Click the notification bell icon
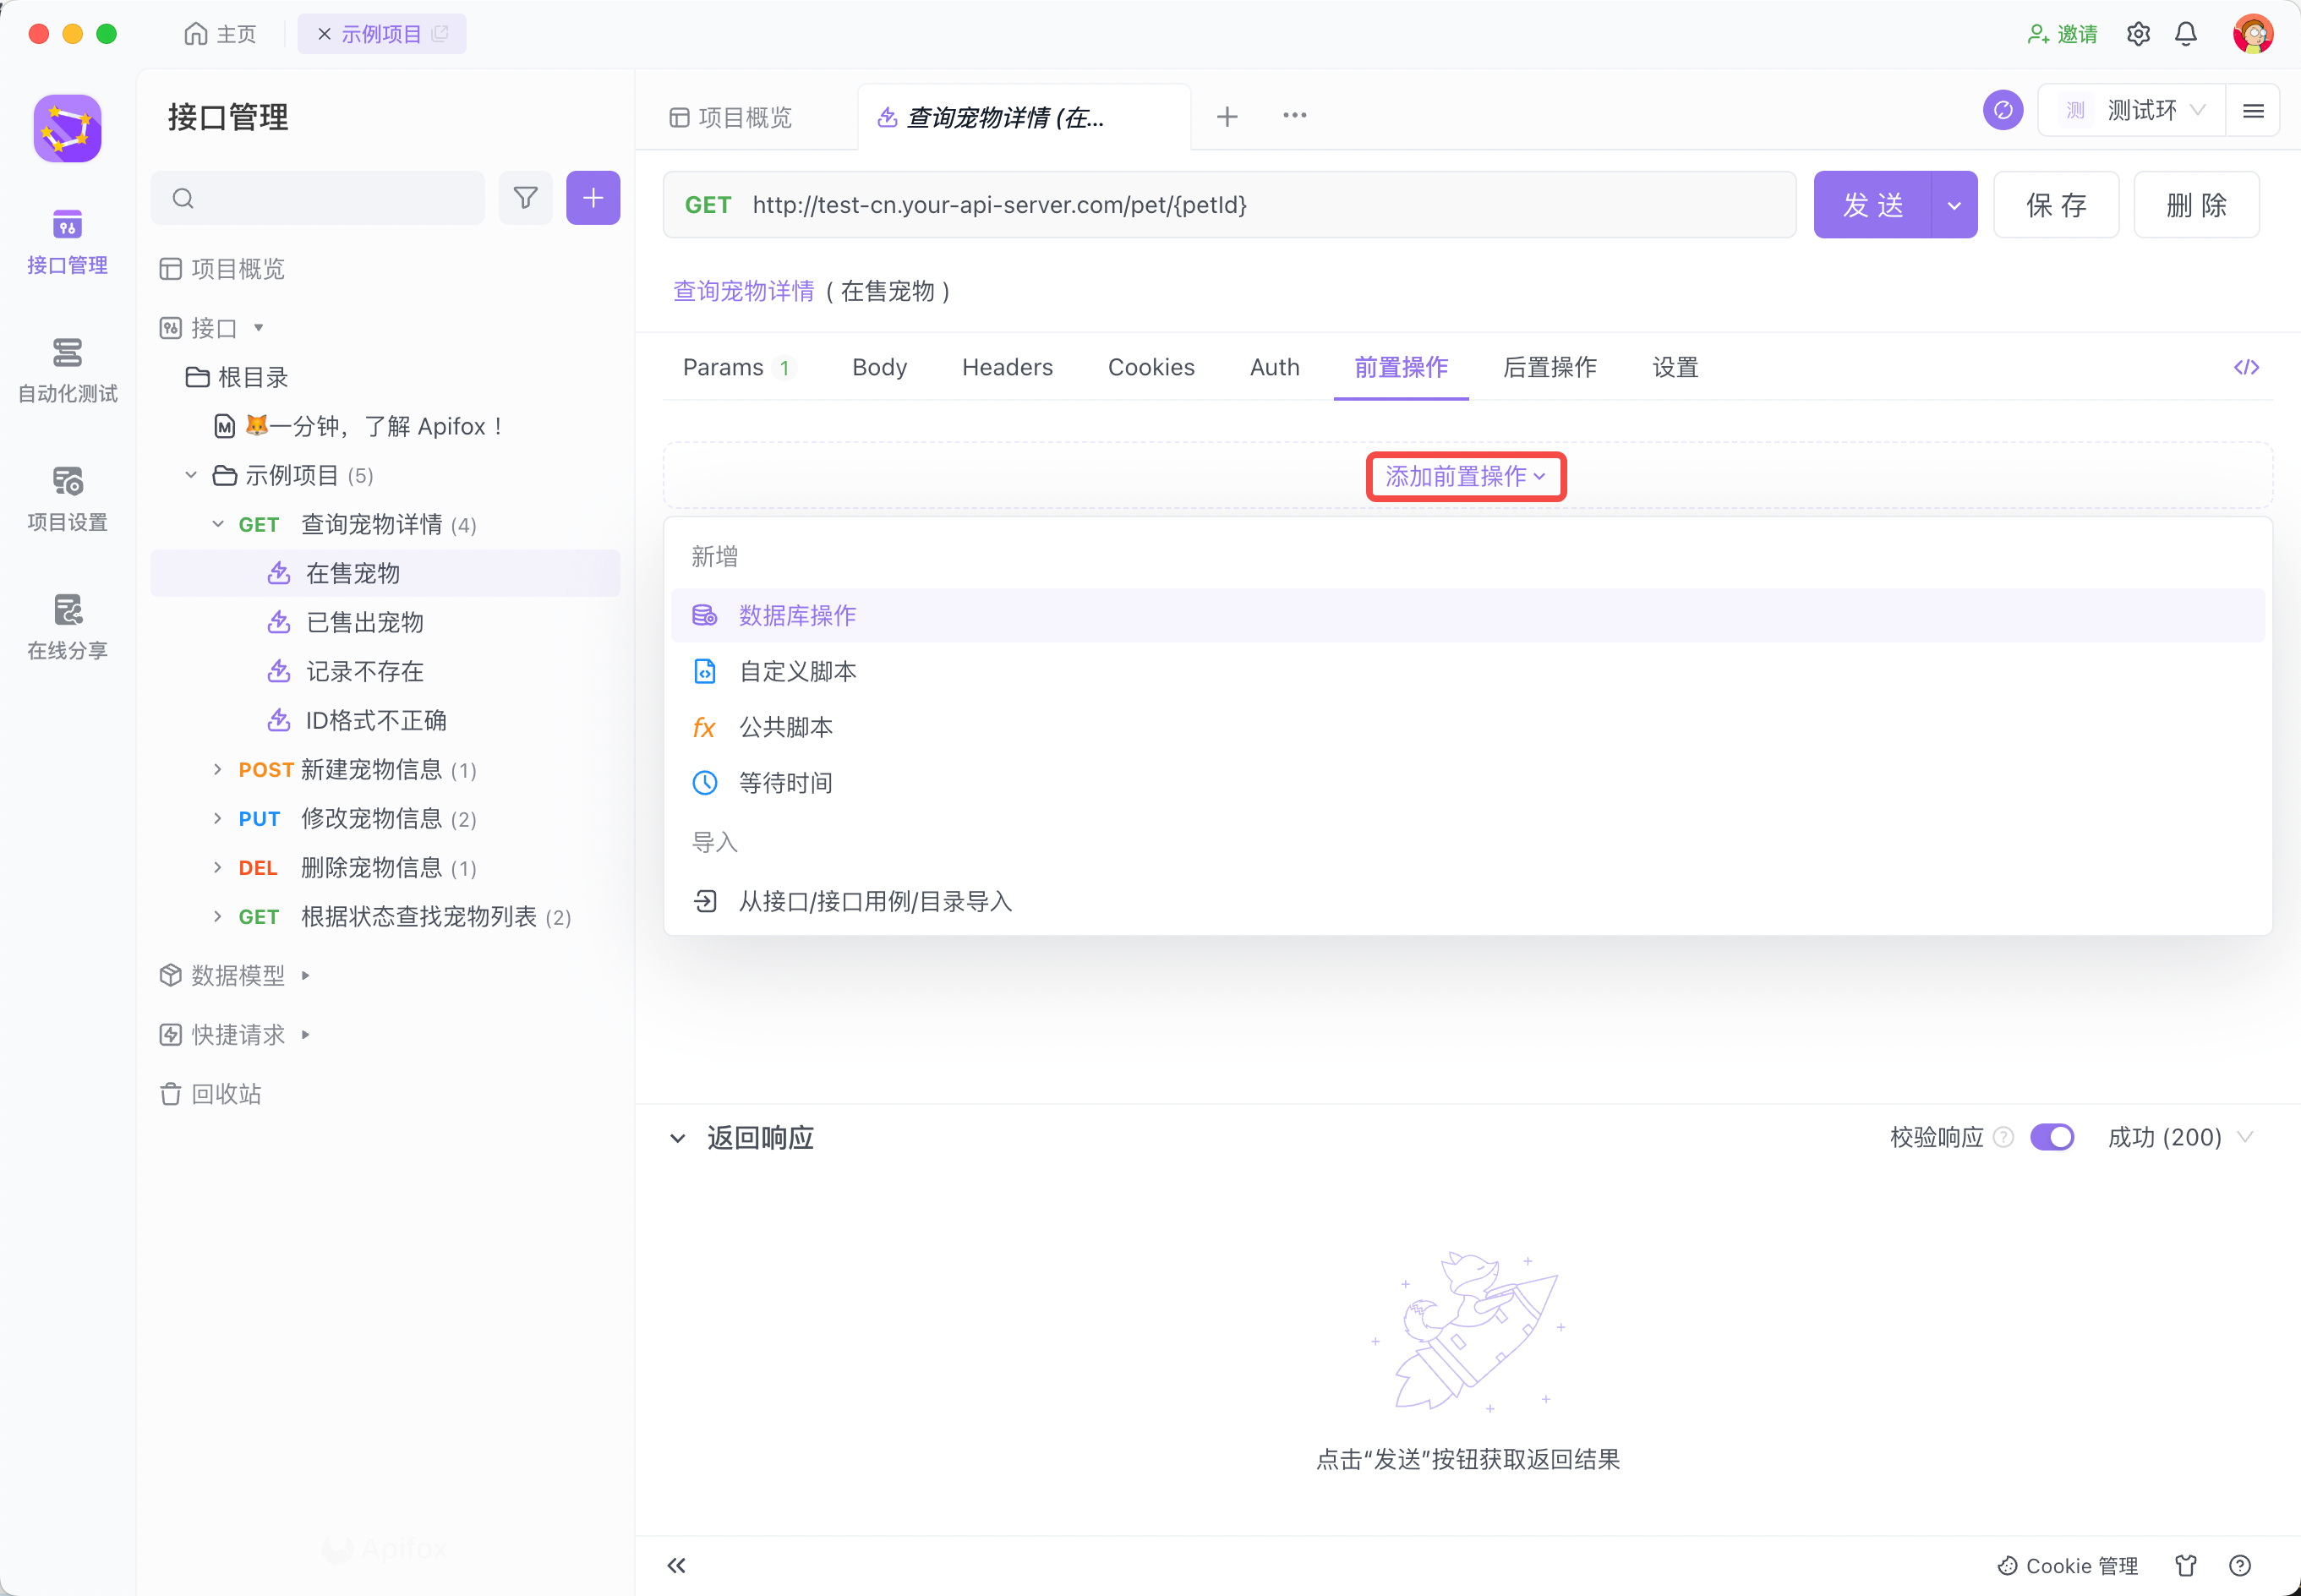The height and width of the screenshot is (1596, 2301). [2186, 34]
